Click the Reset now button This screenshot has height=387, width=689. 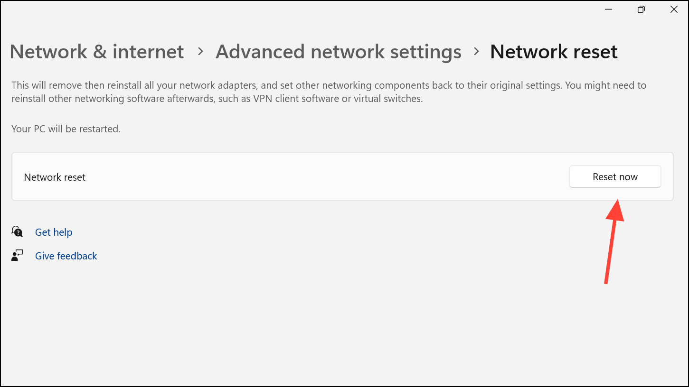615,176
